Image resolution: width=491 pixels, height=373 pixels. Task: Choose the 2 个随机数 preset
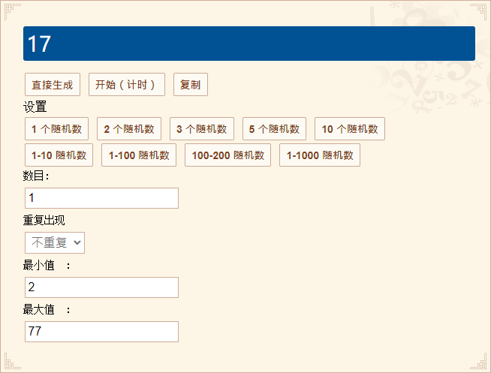pos(129,128)
